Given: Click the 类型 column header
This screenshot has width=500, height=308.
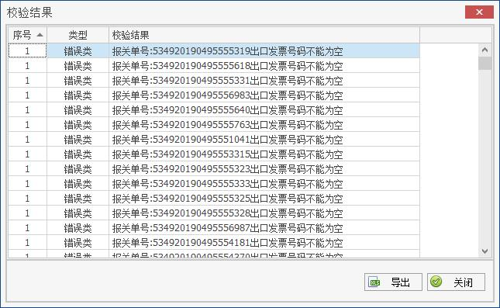Looking at the screenshot, I should pos(78,35).
